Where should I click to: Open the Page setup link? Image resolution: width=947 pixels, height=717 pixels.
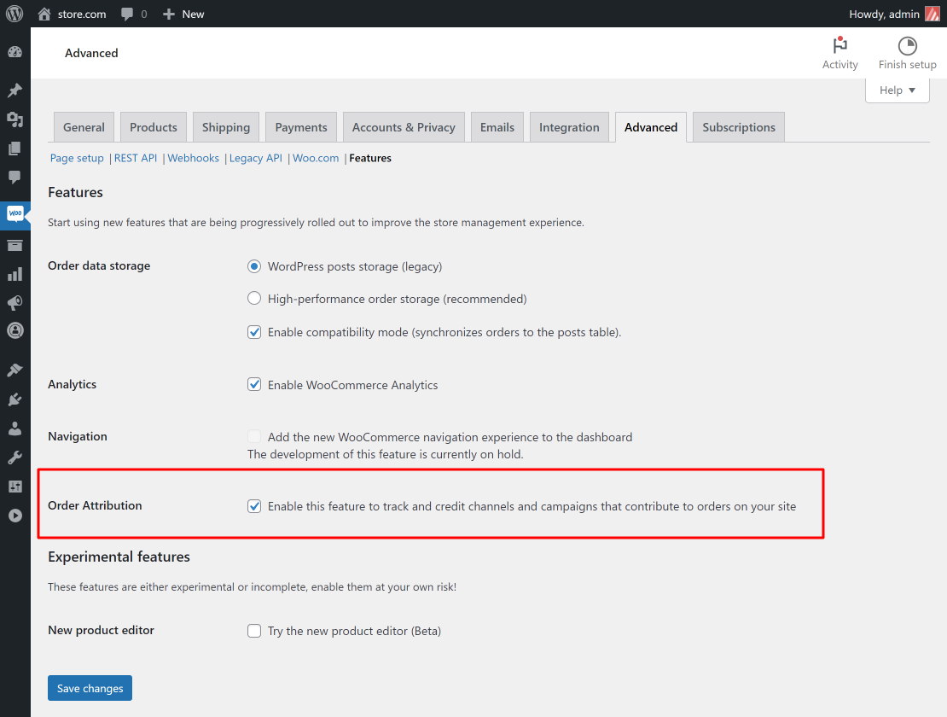(77, 158)
